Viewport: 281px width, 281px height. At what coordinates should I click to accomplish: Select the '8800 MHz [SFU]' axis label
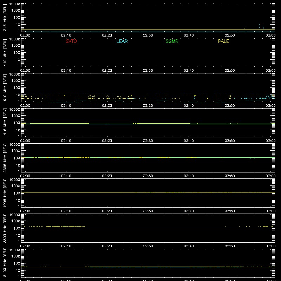5,228
